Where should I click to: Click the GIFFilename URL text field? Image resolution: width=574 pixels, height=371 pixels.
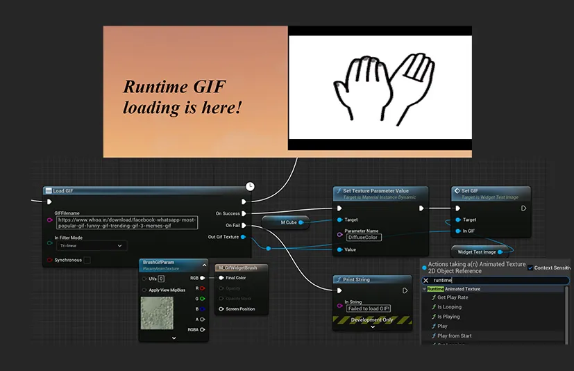[x=127, y=222]
